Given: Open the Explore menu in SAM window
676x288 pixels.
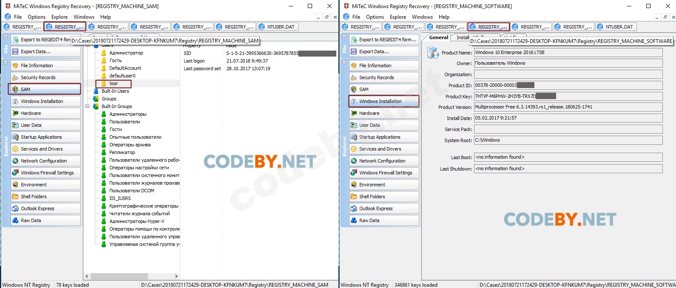Looking at the screenshot, I should [x=60, y=17].
